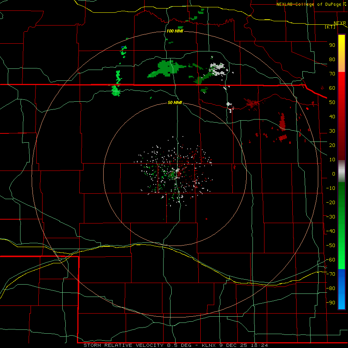Click STORM RELATIVE VELOCITY caption text
The width and height of the screenshot is (348, 348).
click(123, 345)
